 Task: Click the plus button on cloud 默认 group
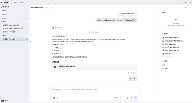click(x=27, y=22)
